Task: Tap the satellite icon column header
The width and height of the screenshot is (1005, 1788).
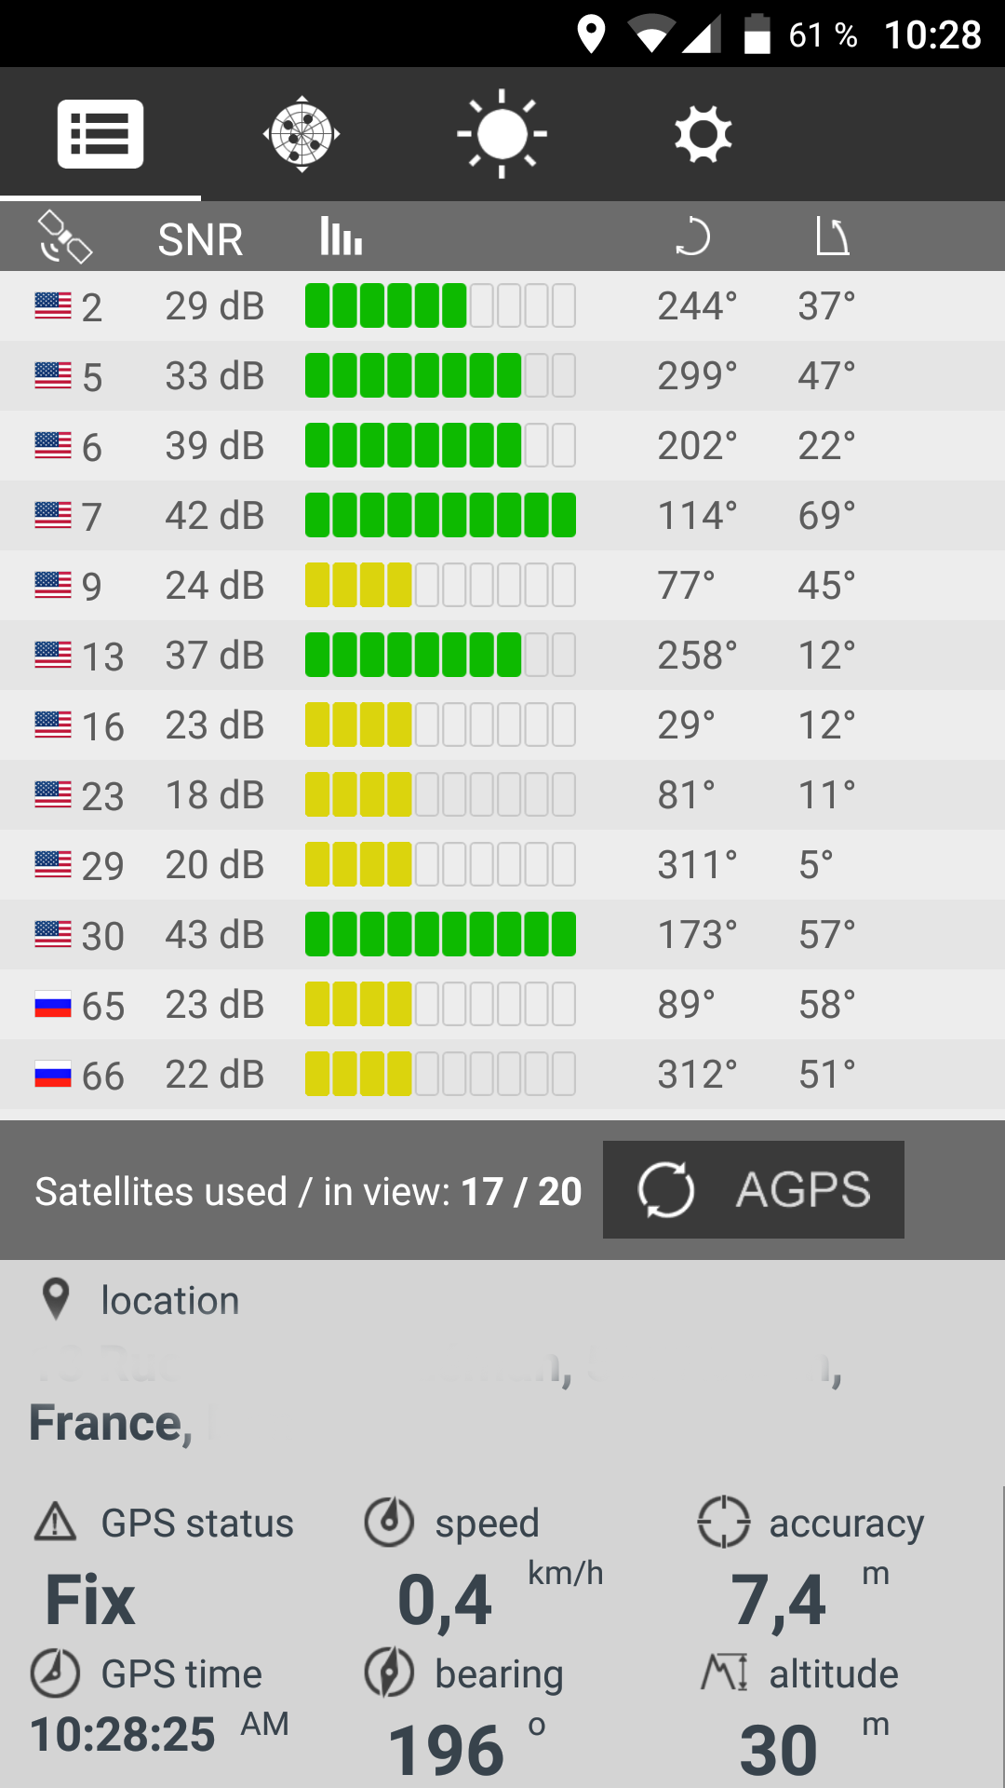Action: pos(64,237)
